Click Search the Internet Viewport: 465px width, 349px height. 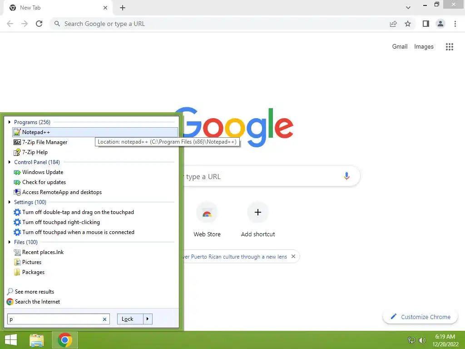[37, 302]
